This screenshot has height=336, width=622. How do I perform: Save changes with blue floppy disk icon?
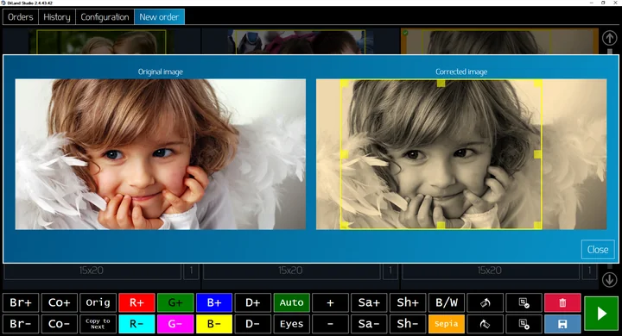click(x=562, y=324)
